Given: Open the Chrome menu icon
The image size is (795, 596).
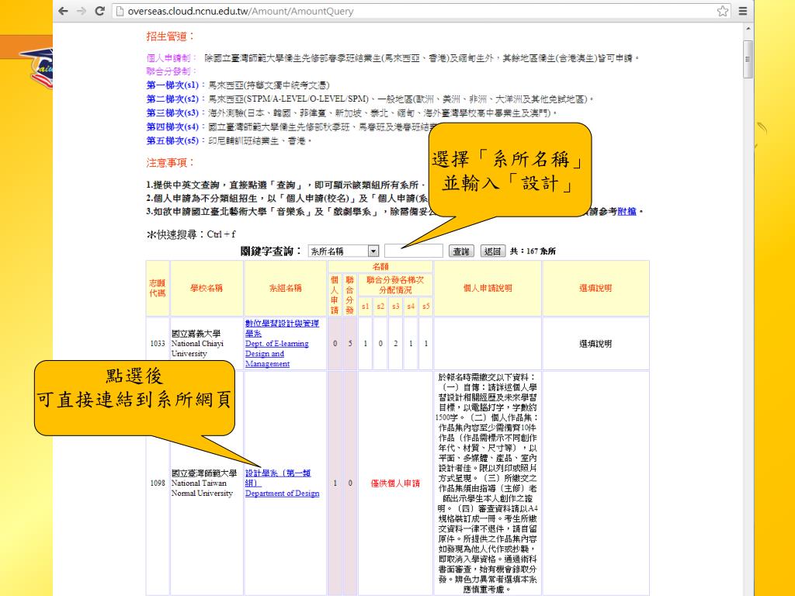Looking at the screenshot, I should point(743,11).
